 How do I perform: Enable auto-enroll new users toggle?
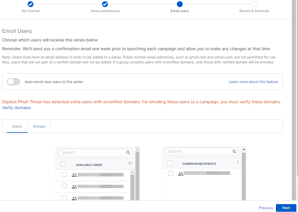14,82
